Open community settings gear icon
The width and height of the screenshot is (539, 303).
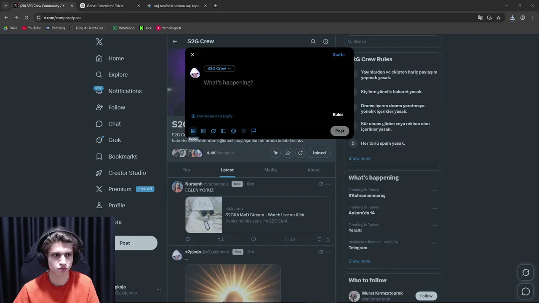tap(326, 41)
